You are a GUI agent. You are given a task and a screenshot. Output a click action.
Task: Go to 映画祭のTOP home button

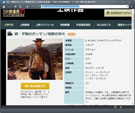click(118, 13)
